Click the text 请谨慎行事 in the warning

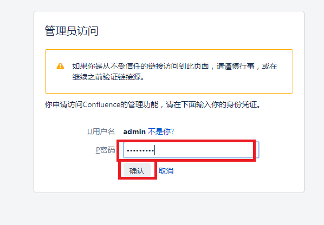235,66
